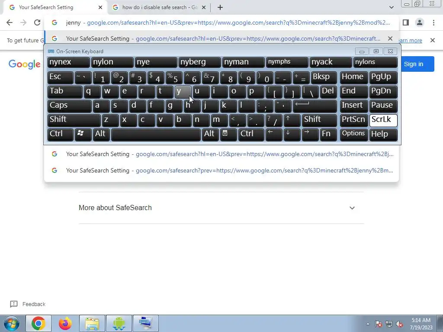Click the Esc key on On-Screen Keyboard
The height and width of the screenshot is (332, 443).
[61, 78]
